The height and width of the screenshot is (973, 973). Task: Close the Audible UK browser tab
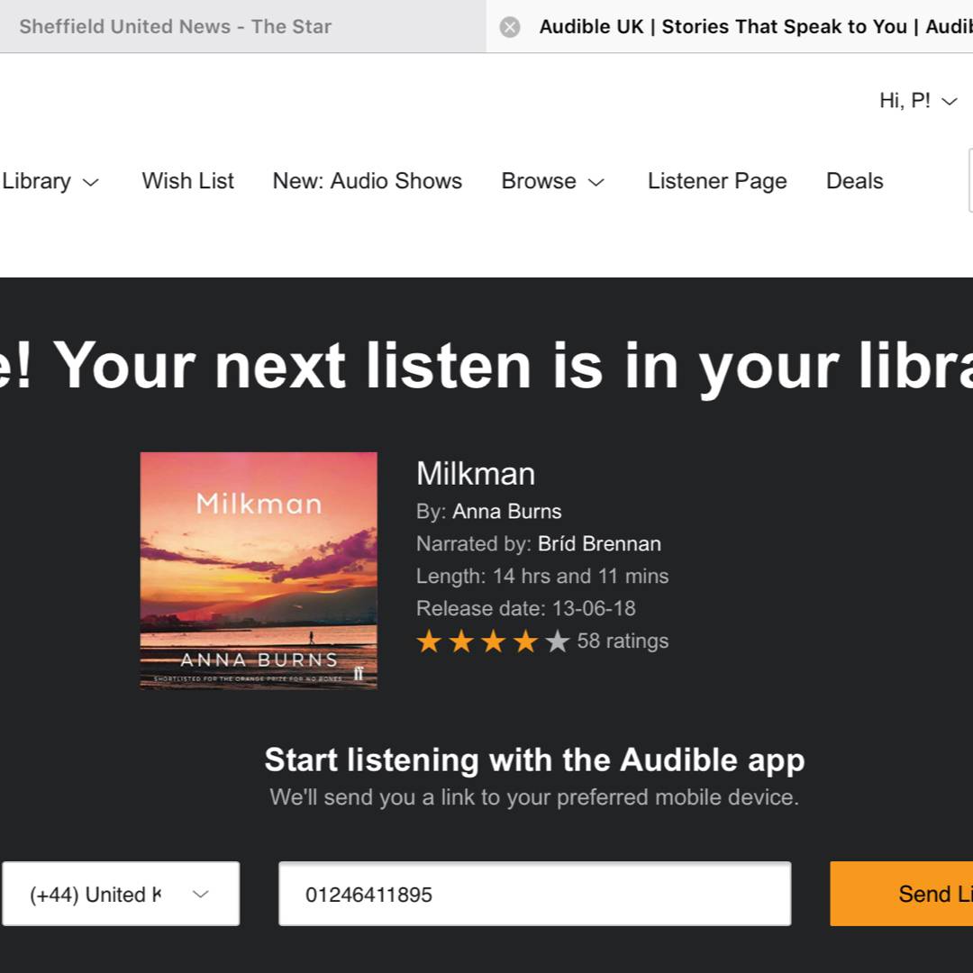(x=510, y=27)
